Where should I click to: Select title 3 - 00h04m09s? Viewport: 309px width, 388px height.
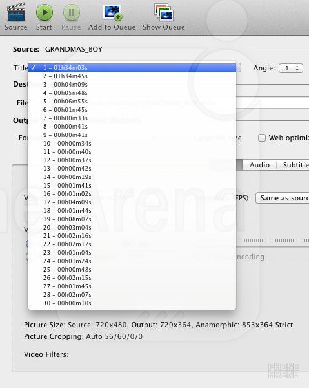click(x=132, y=84)
